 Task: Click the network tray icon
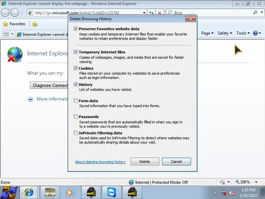point(223,193)
